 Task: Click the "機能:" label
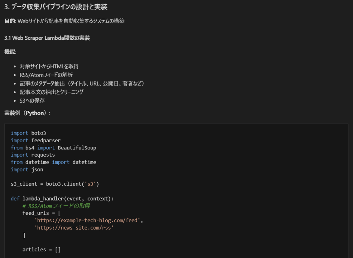10,52
